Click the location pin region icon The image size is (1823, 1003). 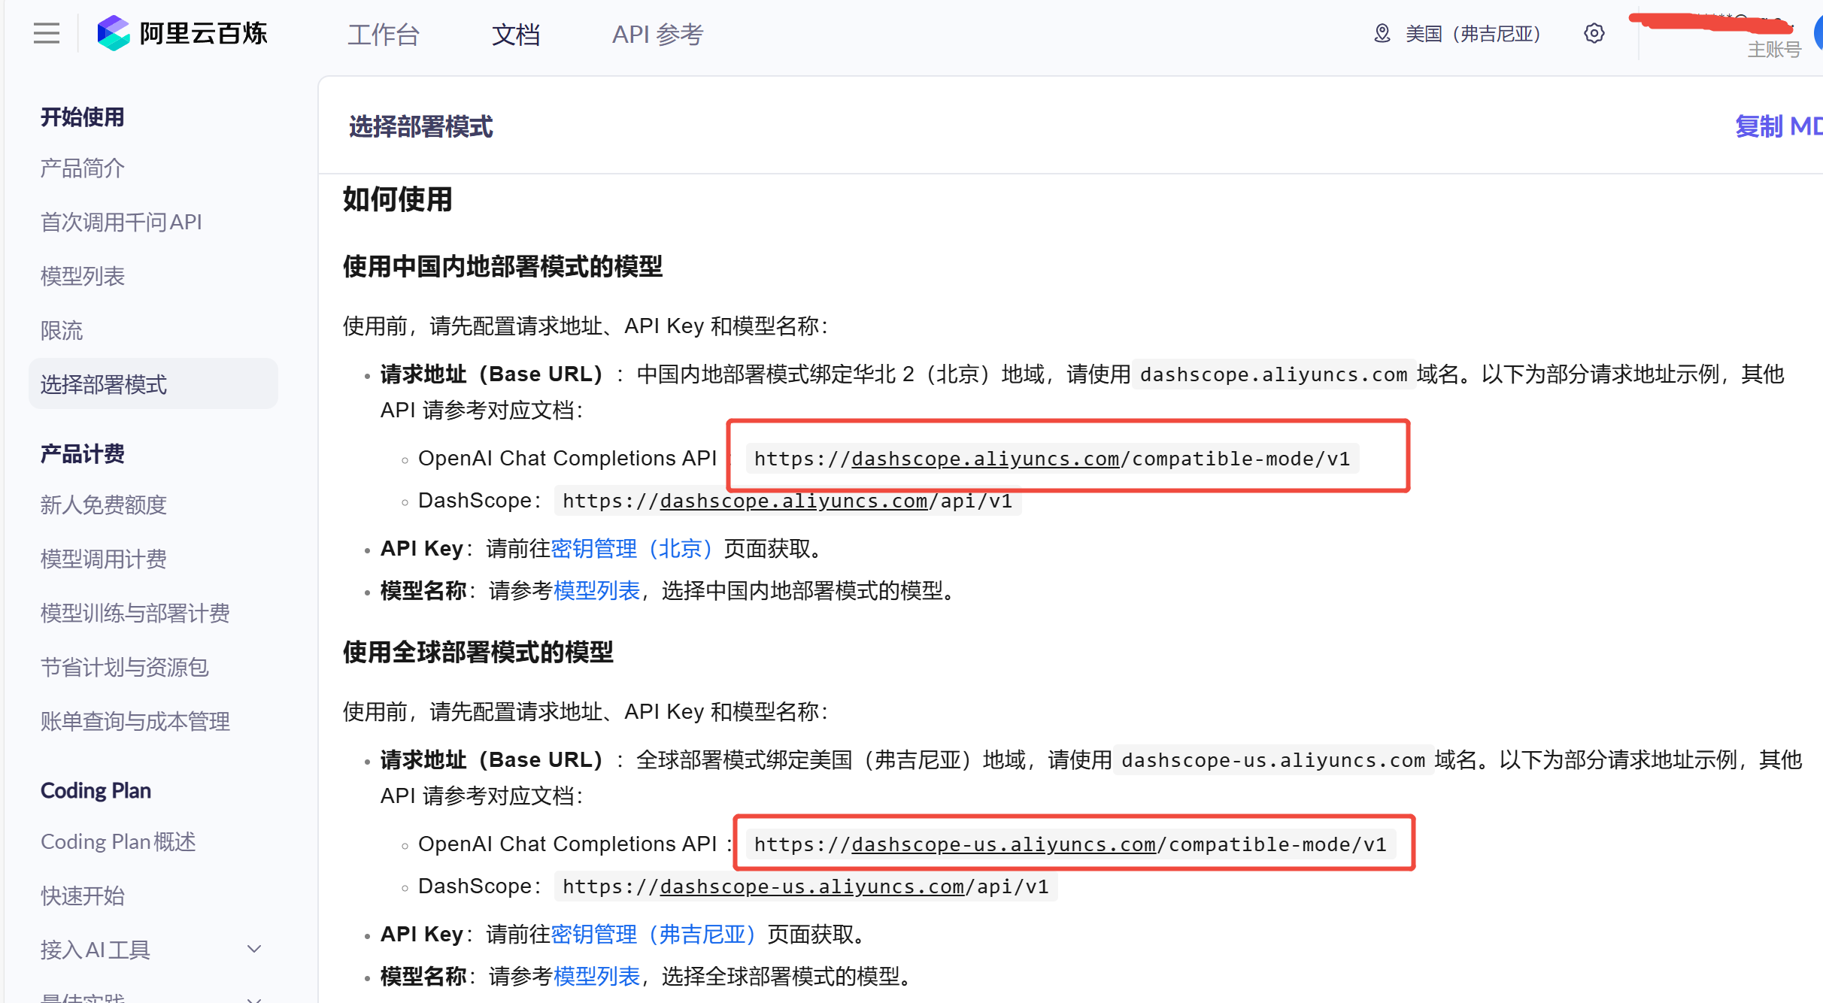click(1382, 34)
